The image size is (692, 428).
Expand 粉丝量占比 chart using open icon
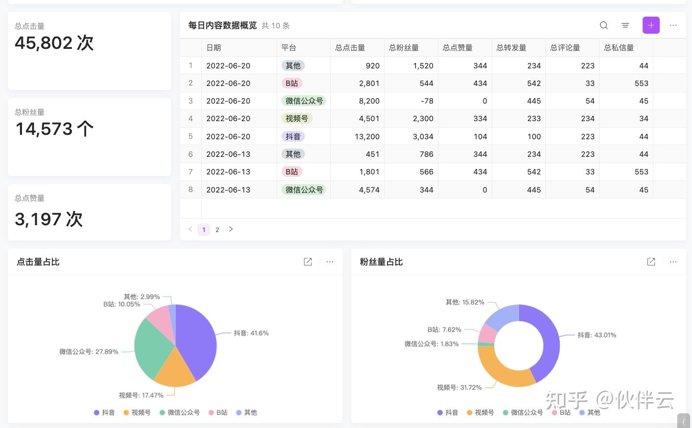click(x=651, y=262)
